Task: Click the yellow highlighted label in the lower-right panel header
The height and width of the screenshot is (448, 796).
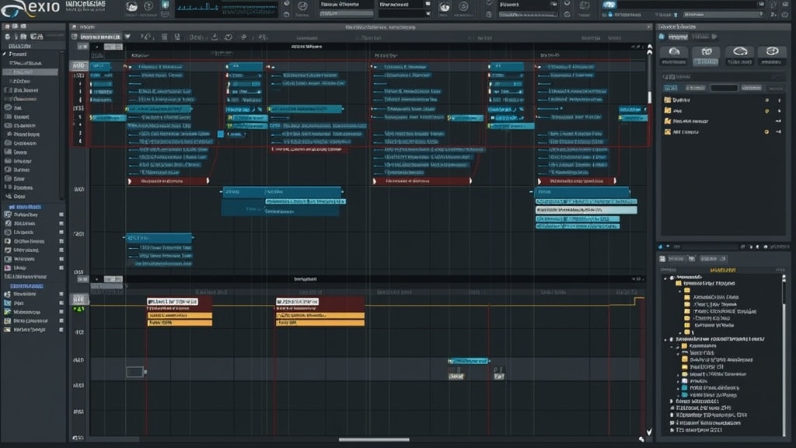Action: point(723,270)
